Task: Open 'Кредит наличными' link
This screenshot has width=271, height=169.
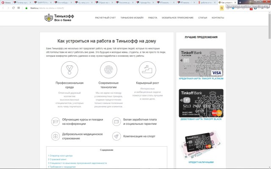Action: click(x=201, y=162)
